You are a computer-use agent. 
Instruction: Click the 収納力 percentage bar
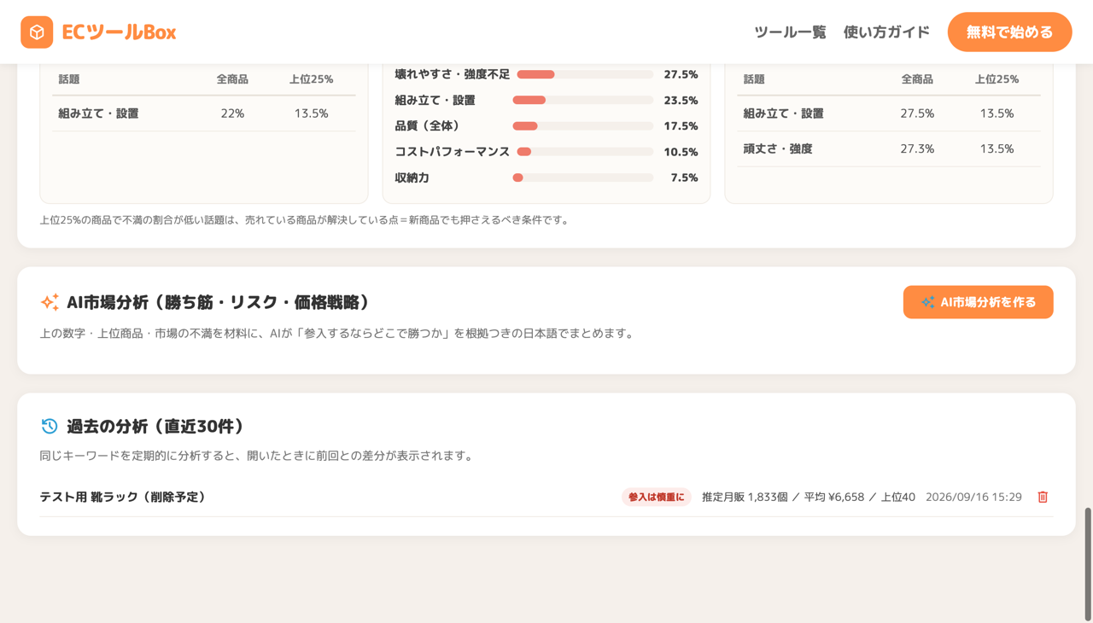(x=582, y=178)
